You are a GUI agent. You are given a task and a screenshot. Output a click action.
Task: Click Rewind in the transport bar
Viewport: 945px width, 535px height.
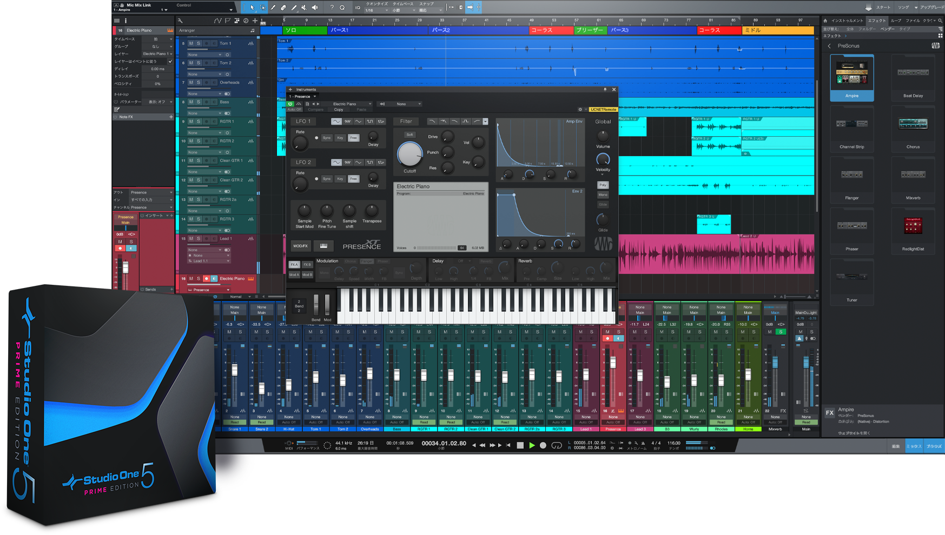[483, 445]
